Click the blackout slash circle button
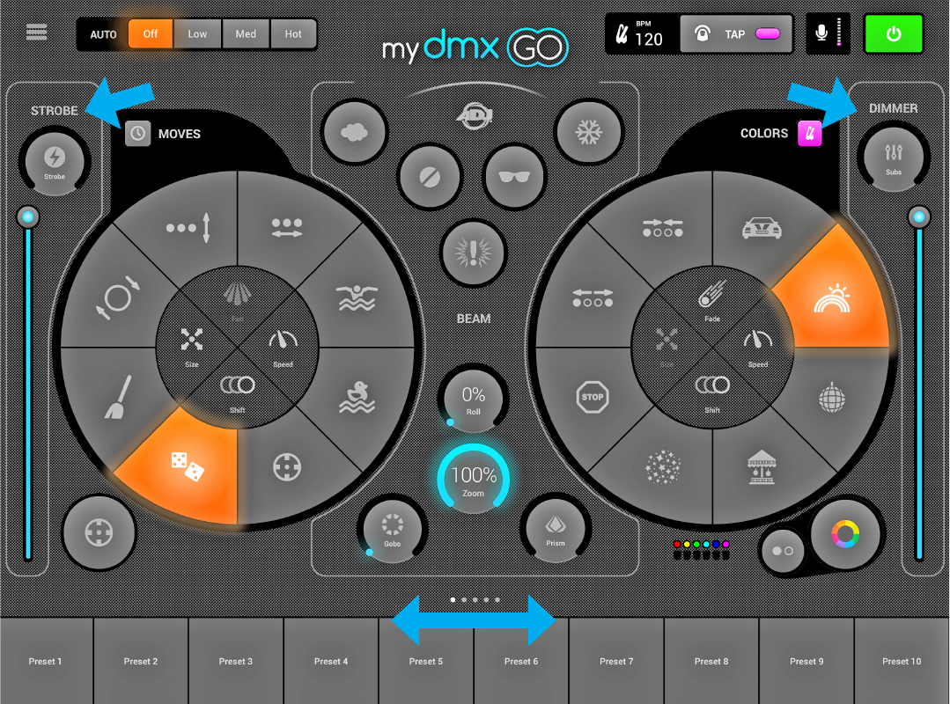The height and width of the screenshot is (704, 950). (431, 177)
